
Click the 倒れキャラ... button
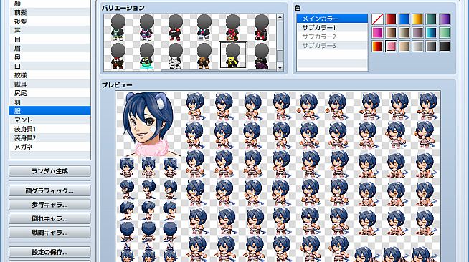49,218
